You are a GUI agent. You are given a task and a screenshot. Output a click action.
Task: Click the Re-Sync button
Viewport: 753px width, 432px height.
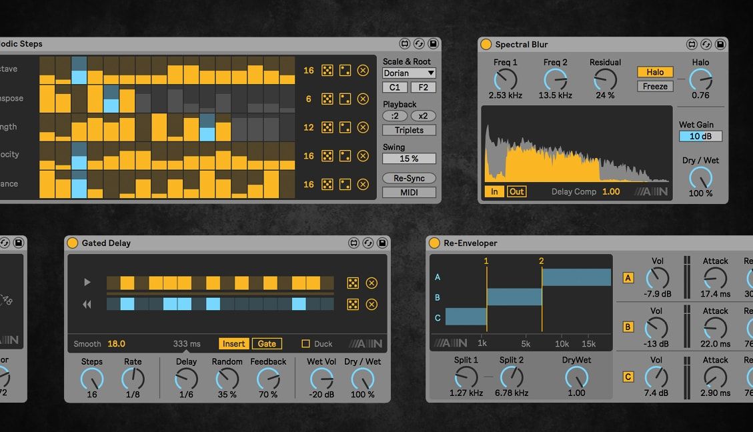pos(409,178)
